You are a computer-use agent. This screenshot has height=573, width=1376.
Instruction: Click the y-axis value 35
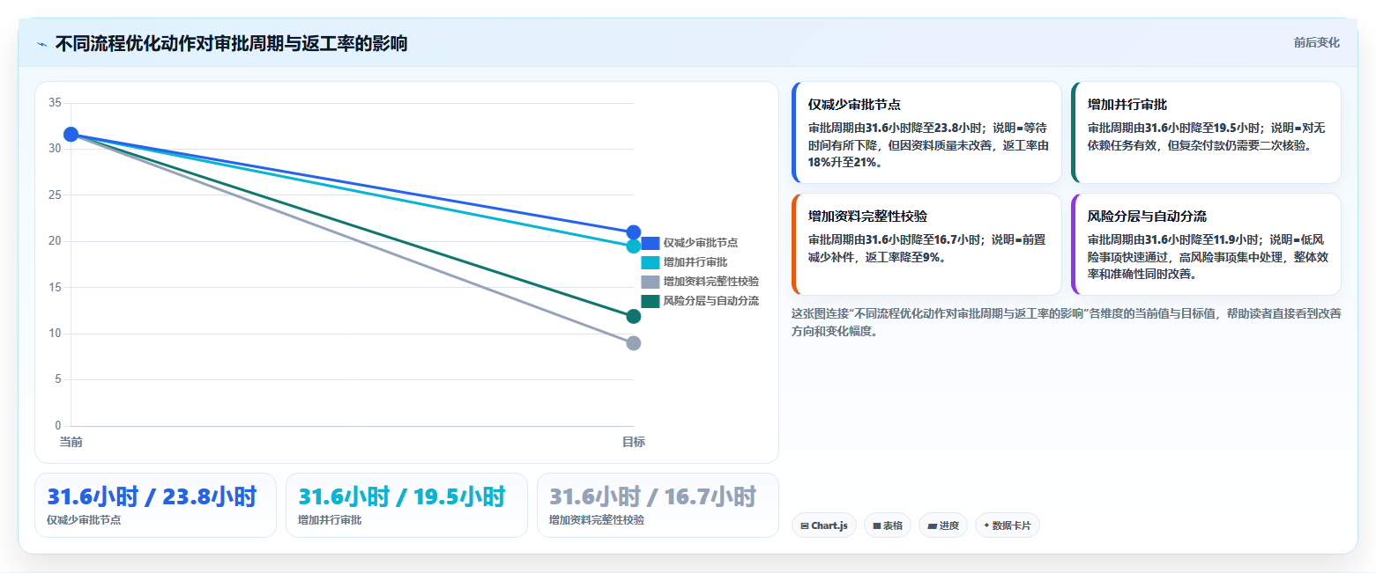[55, 103]
